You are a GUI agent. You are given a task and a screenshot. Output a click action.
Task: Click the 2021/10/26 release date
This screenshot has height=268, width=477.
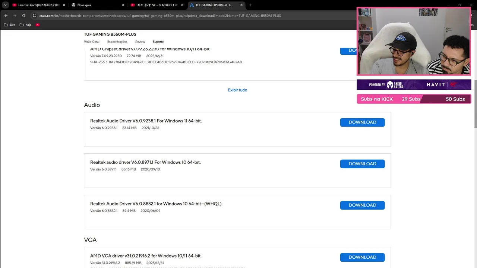point(150,128)
